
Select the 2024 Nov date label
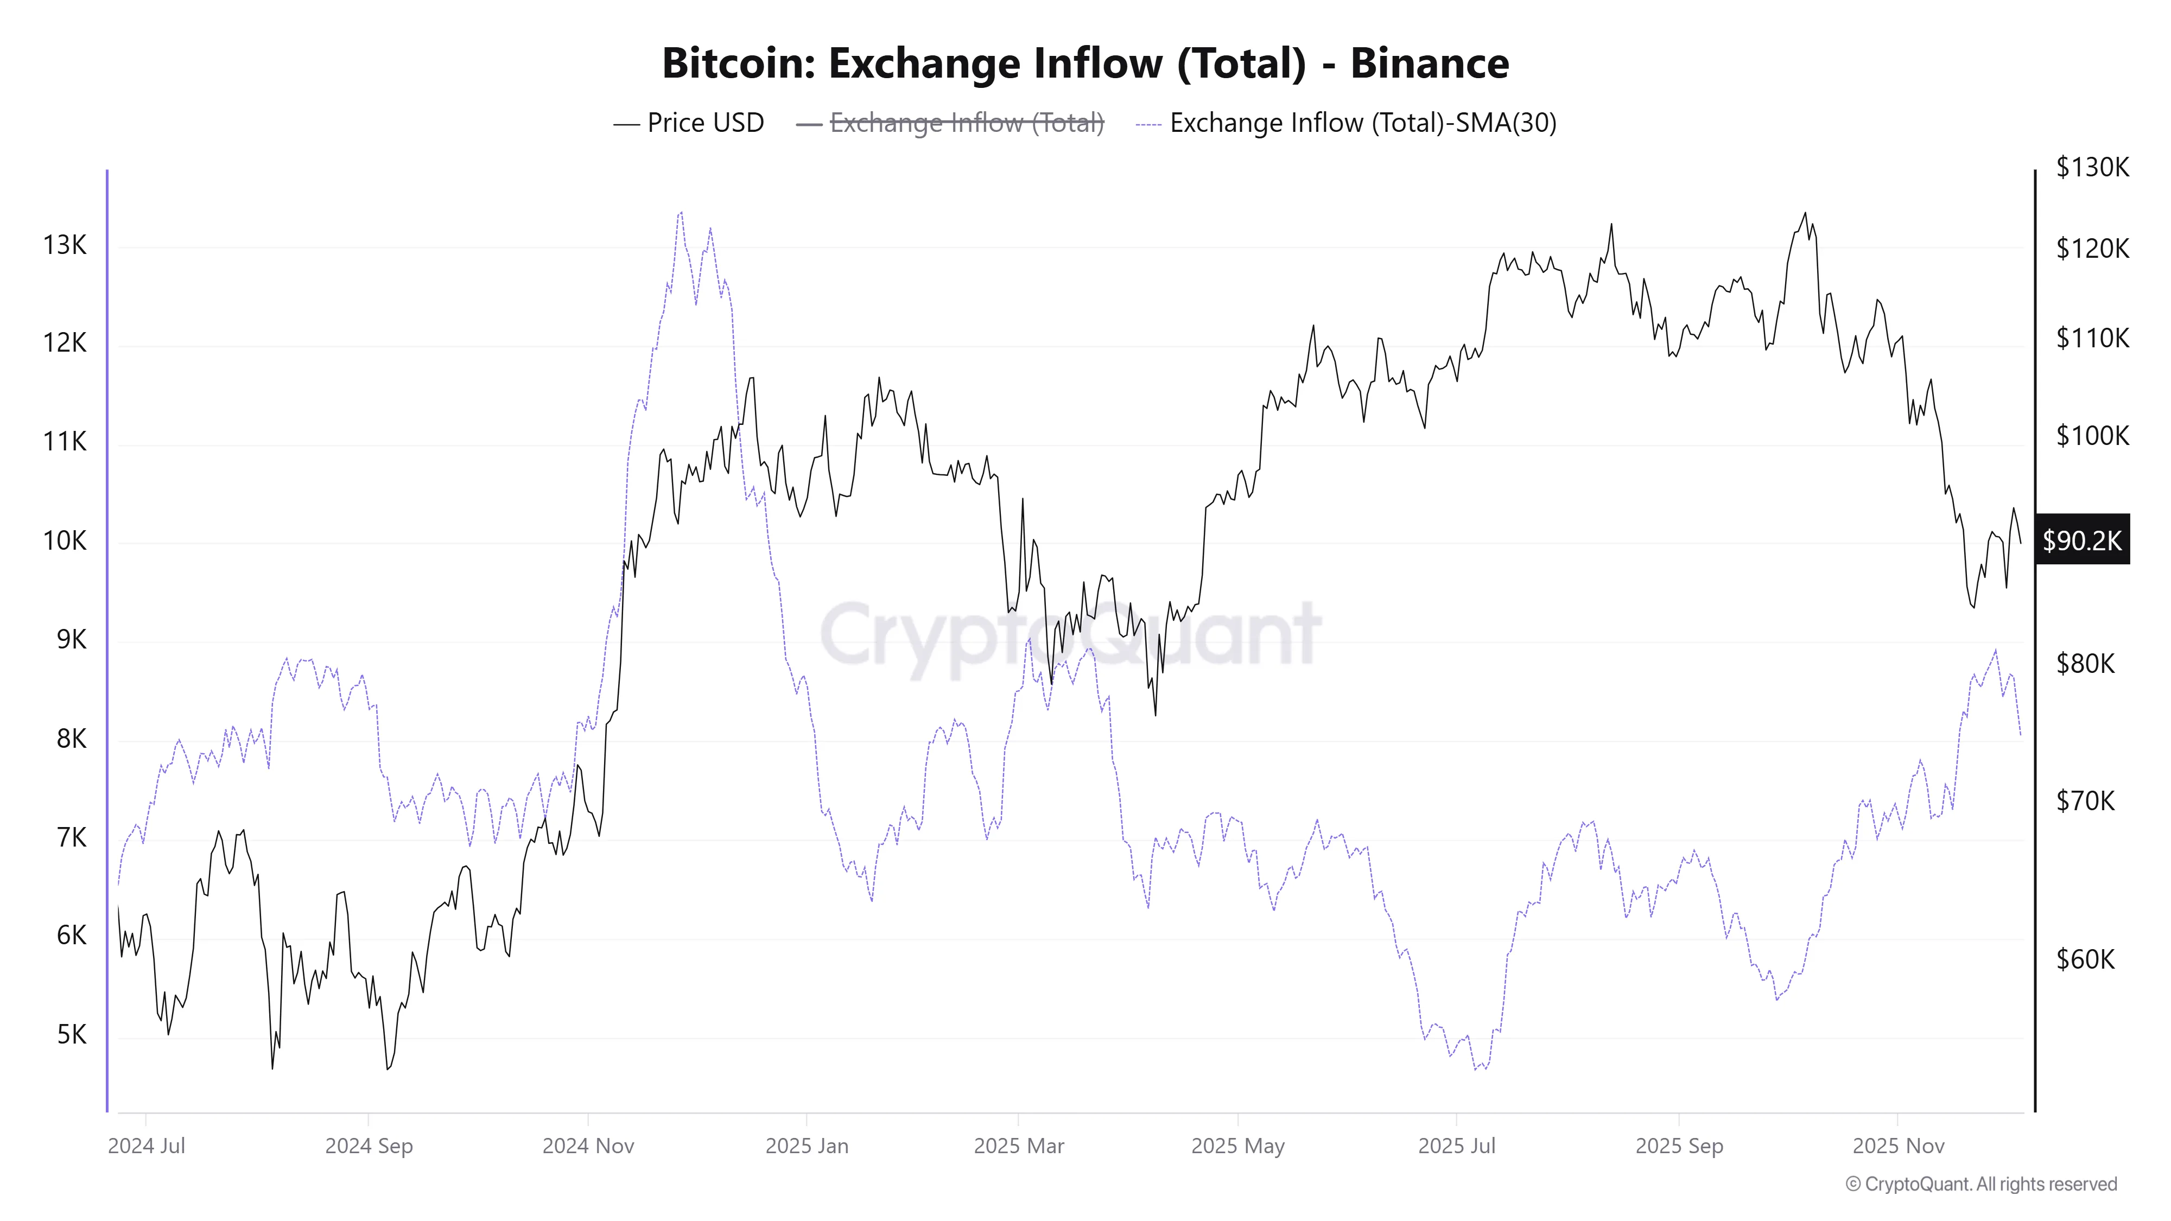pyautogui.click(x=588, y=1146)
